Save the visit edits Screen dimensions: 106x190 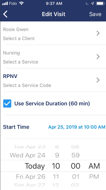tap(95, 14)
